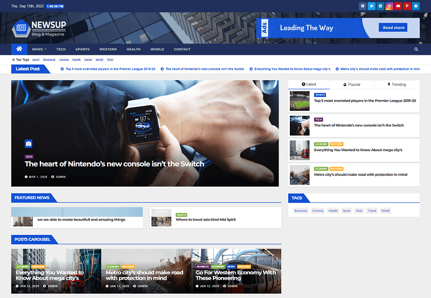This screenshot has height=298, width=431.
Task: Switch to the Popular tab
Action: coord(352,84)
